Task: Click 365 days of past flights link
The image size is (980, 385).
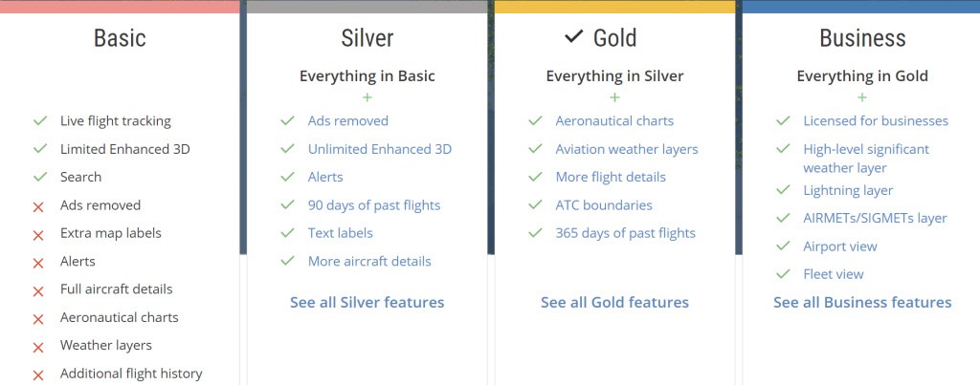Action: (625, 233)
